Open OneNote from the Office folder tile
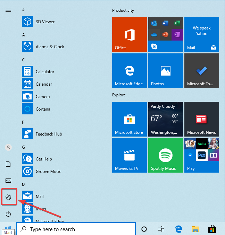This screenshot has width=225, height=235. pyautogui.click(x=177, y=35)
